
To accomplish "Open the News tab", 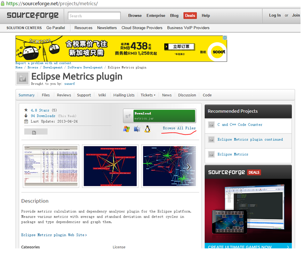I will (x=167, y=95).
